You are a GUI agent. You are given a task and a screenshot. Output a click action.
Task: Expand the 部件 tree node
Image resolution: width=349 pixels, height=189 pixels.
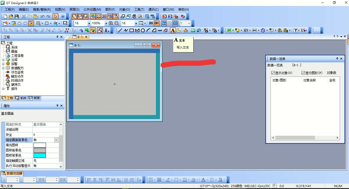pyautogui.click(x=3, y=89)
